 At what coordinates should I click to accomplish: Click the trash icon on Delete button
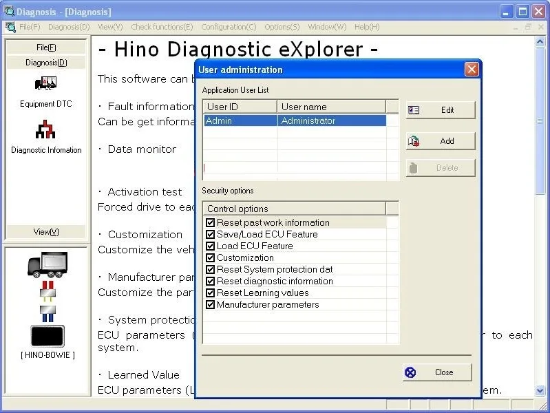tap(414, 168)
